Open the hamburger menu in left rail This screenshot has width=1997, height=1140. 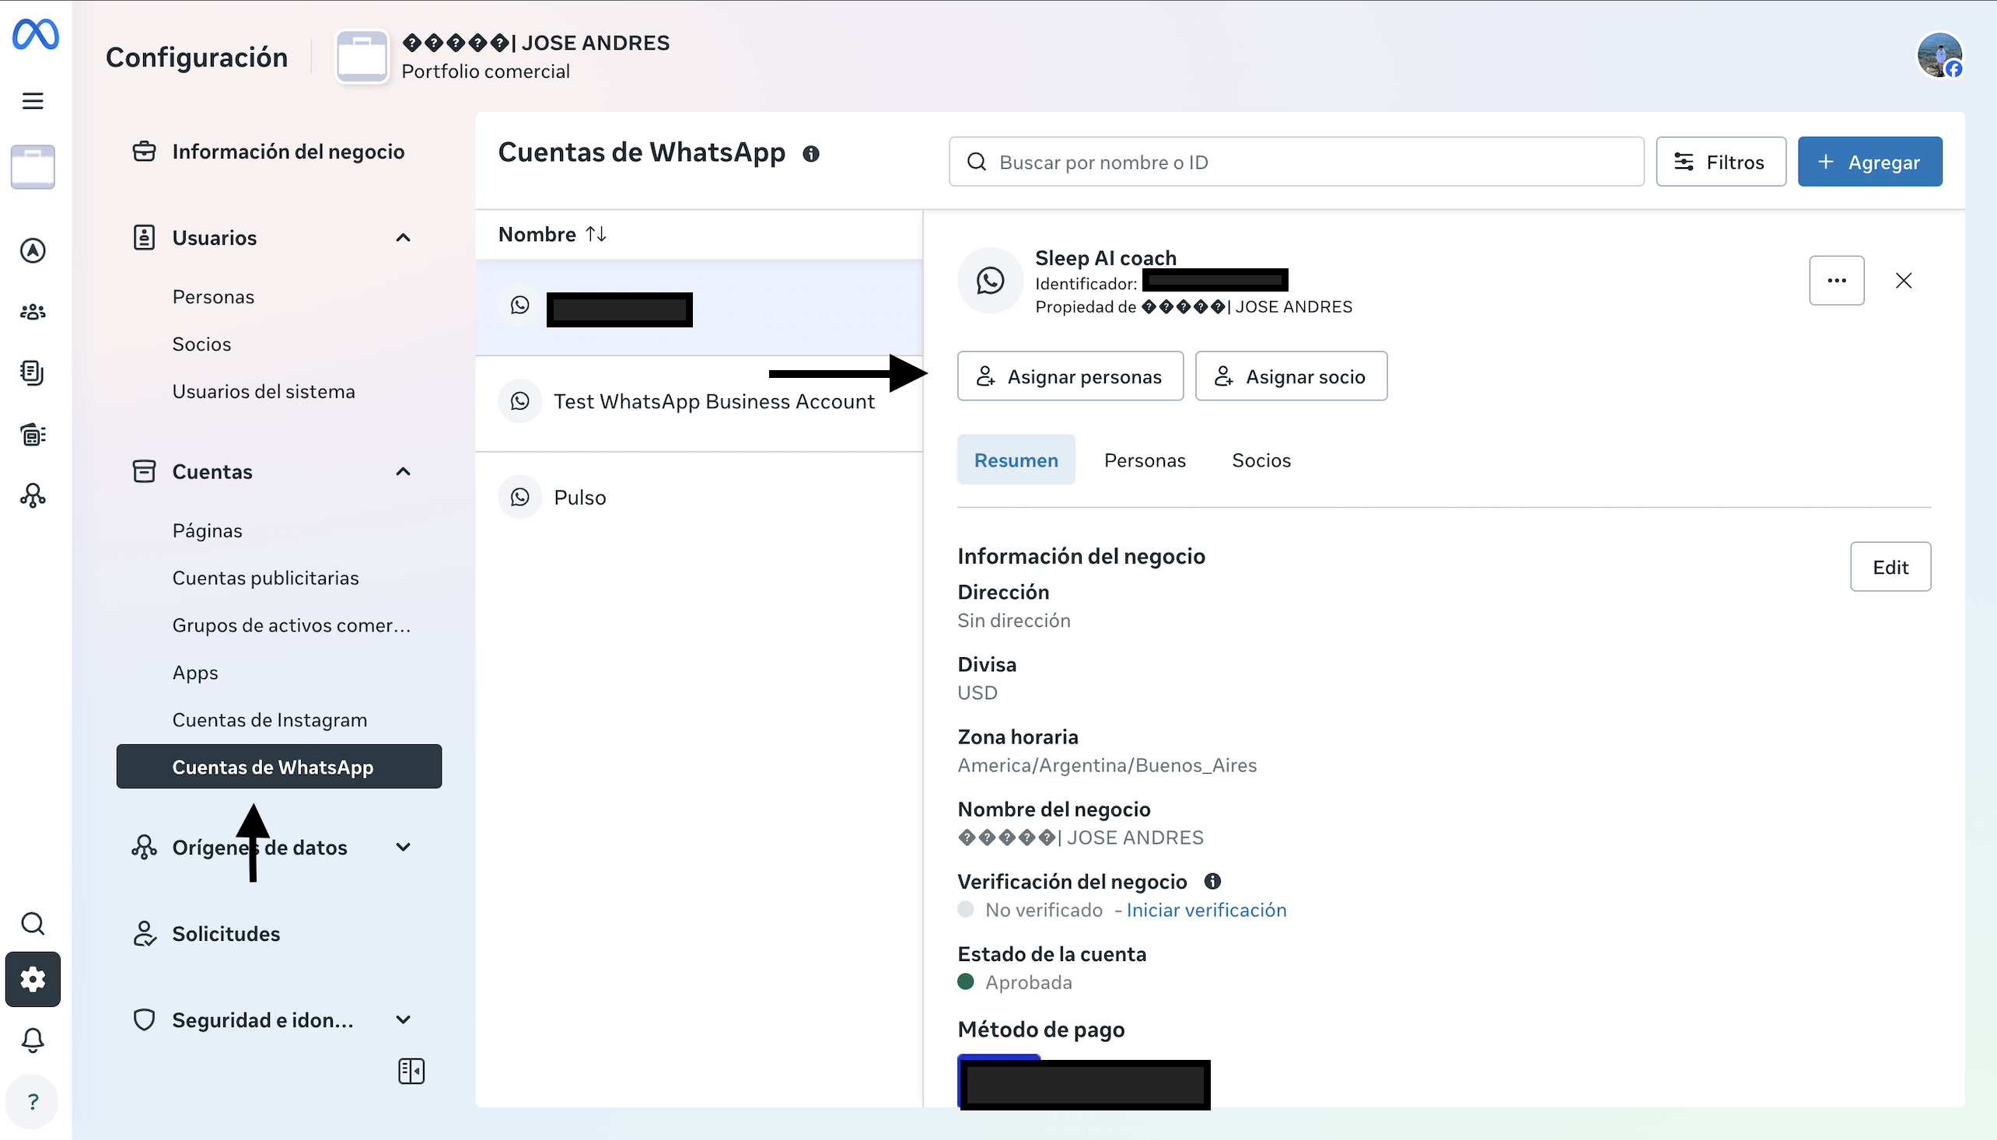[33, 101]
